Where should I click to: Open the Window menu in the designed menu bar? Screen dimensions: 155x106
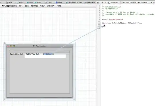51,6
